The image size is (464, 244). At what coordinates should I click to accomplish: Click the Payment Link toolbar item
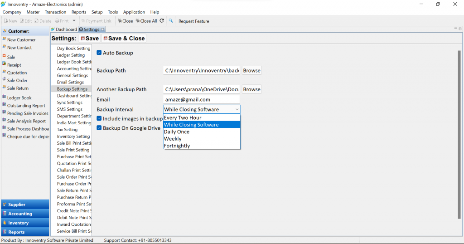click(x=97, y=21)
